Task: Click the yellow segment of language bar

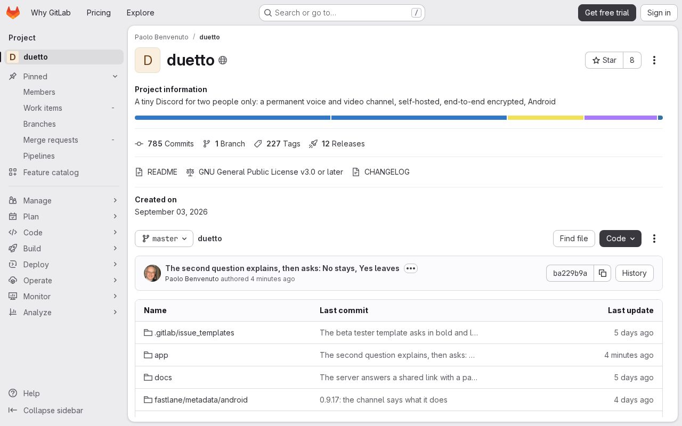Action: pyautogui.click(x=546, y=118)
